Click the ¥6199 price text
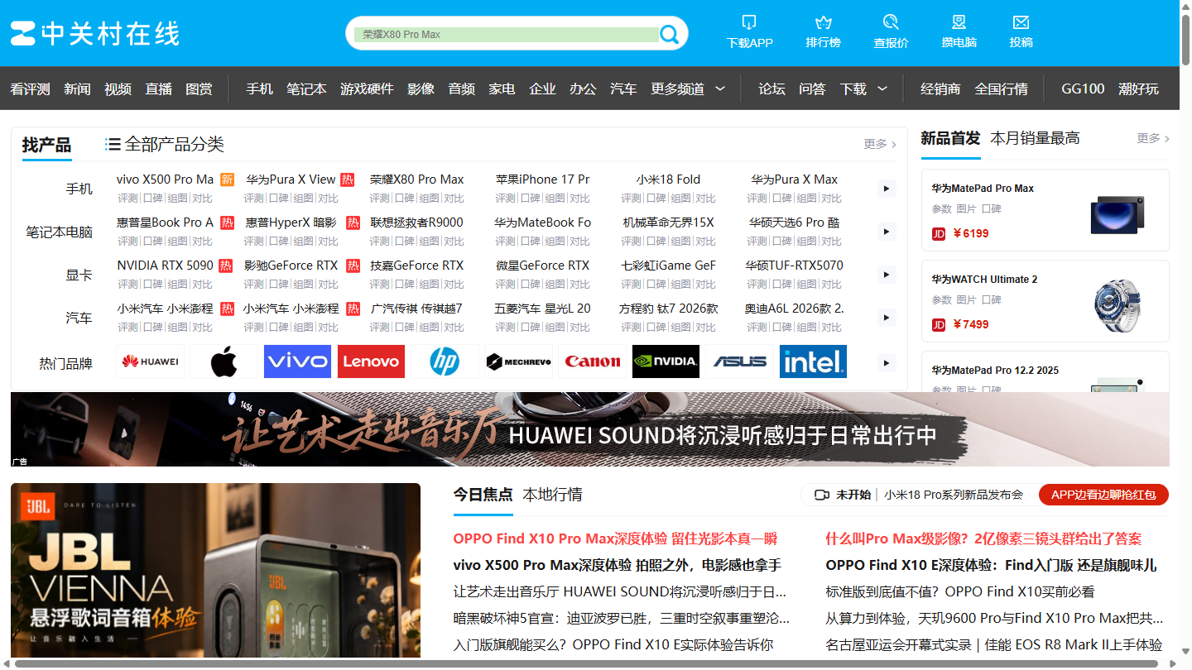The width and height of the screenshot is (1192, 670). (x=971, y=233)
